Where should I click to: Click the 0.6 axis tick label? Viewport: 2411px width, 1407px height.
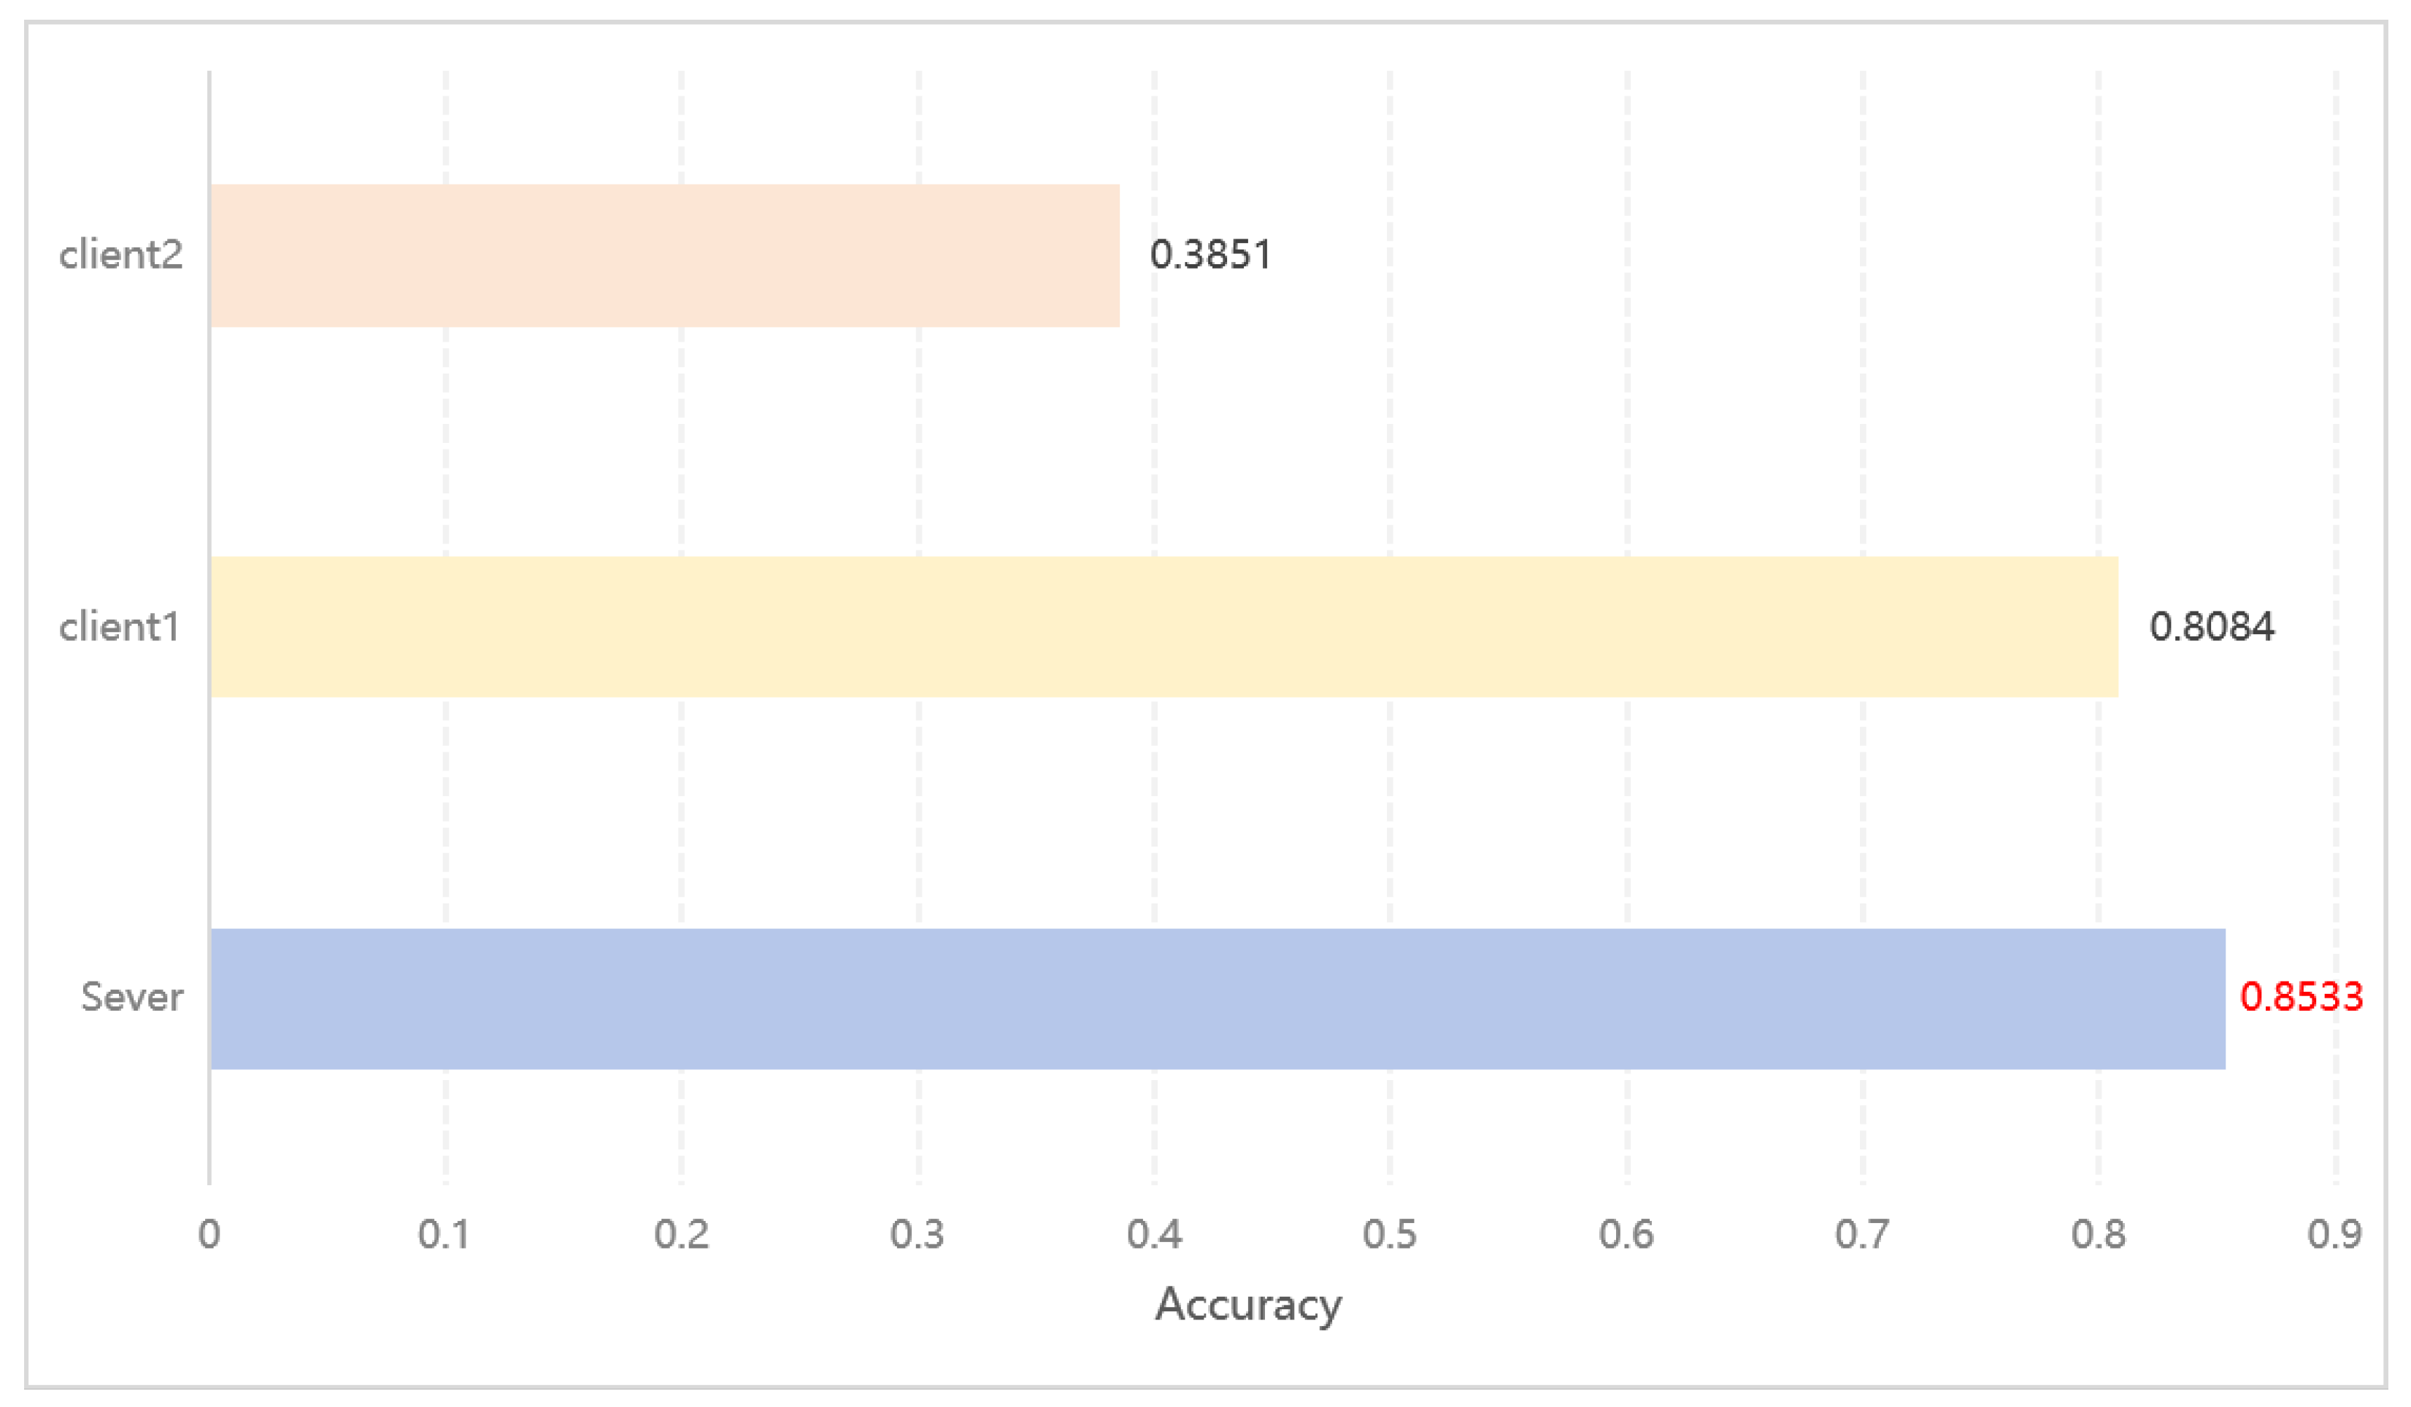coord(1626,1235)
